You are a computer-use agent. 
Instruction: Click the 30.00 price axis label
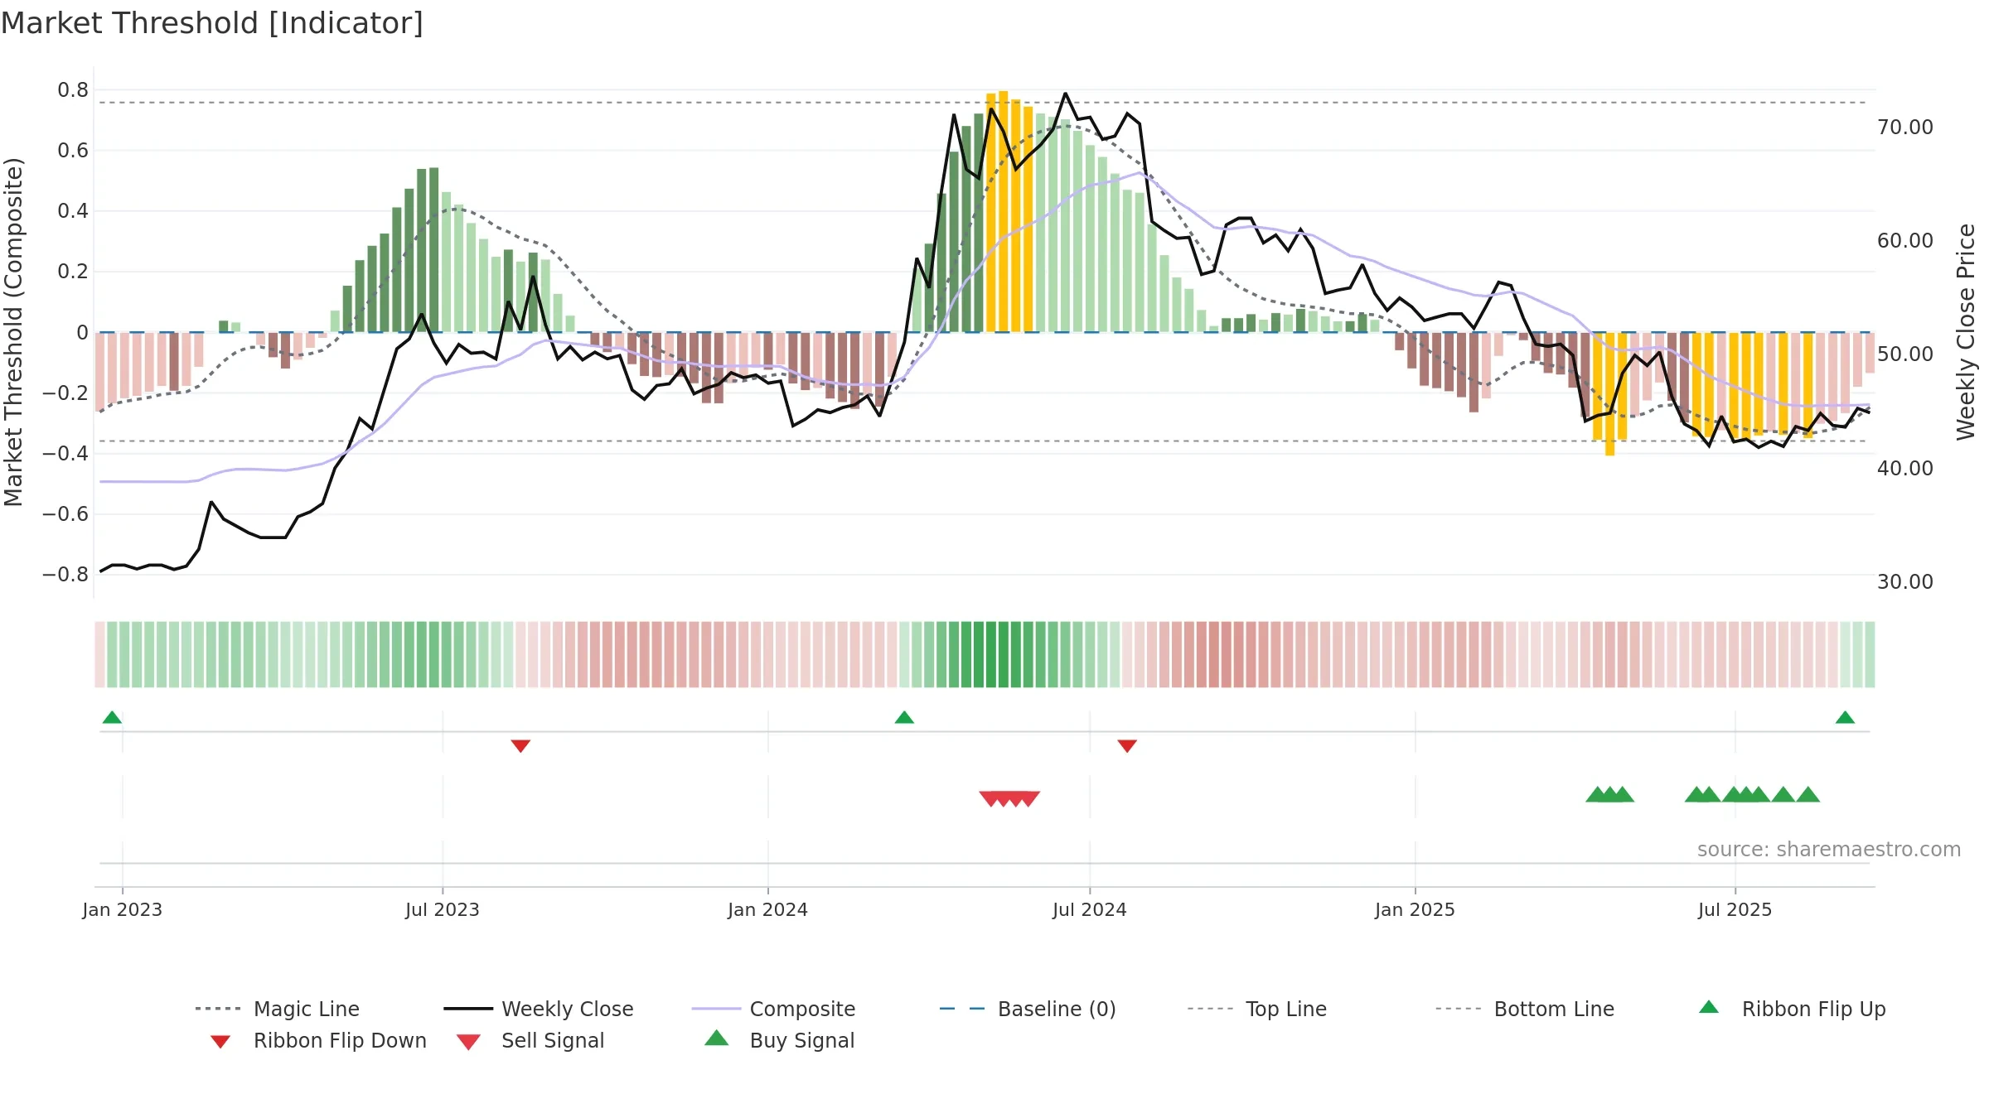1905,582
